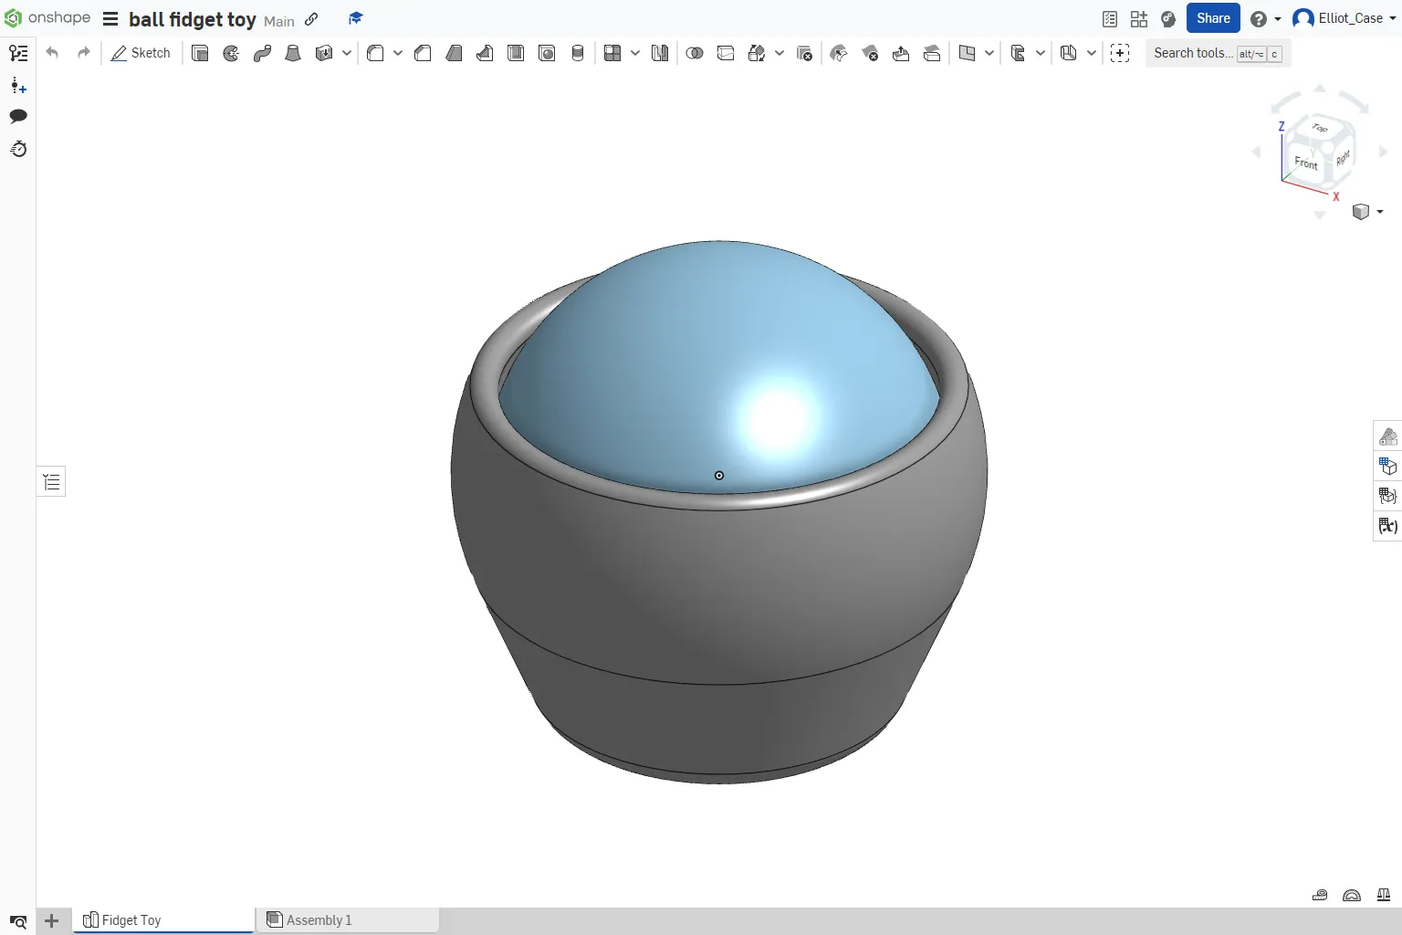Toggle the feature list panel icon
The width and height of the screenshot is (1402, 935).
coord(18,53)
